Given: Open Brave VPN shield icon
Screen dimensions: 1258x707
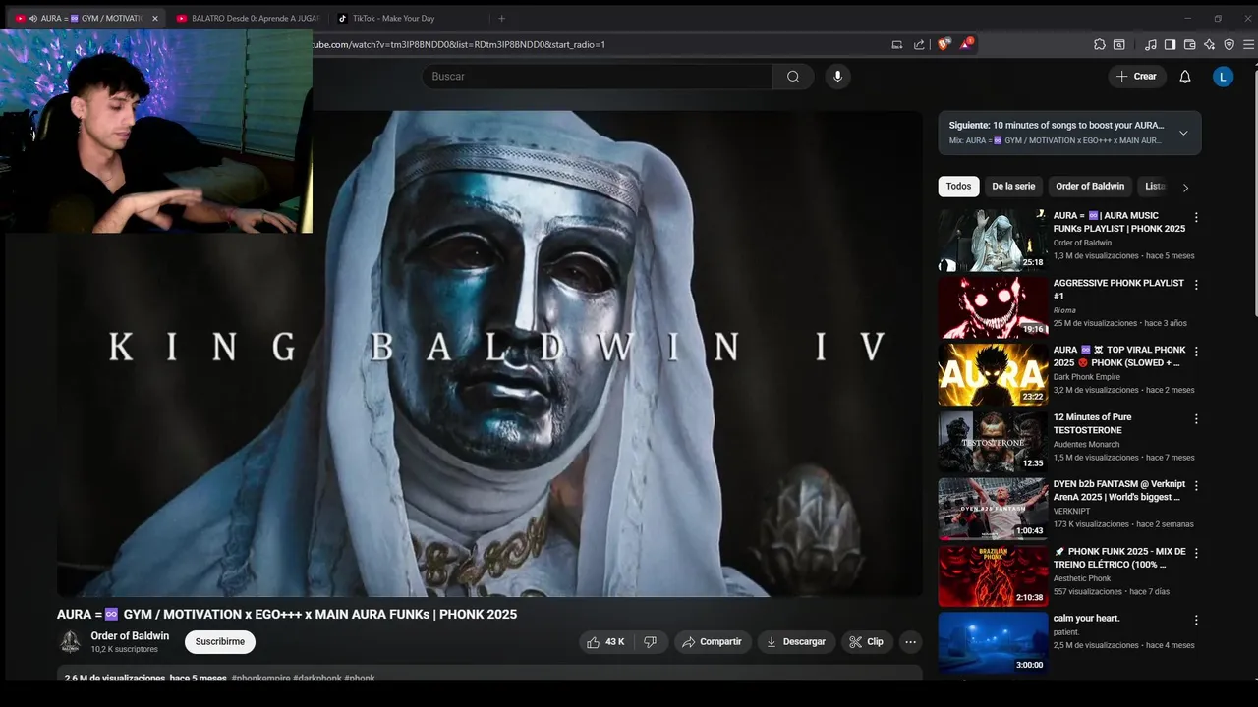Looking at the screenshot, I should tap(1229, 44).
